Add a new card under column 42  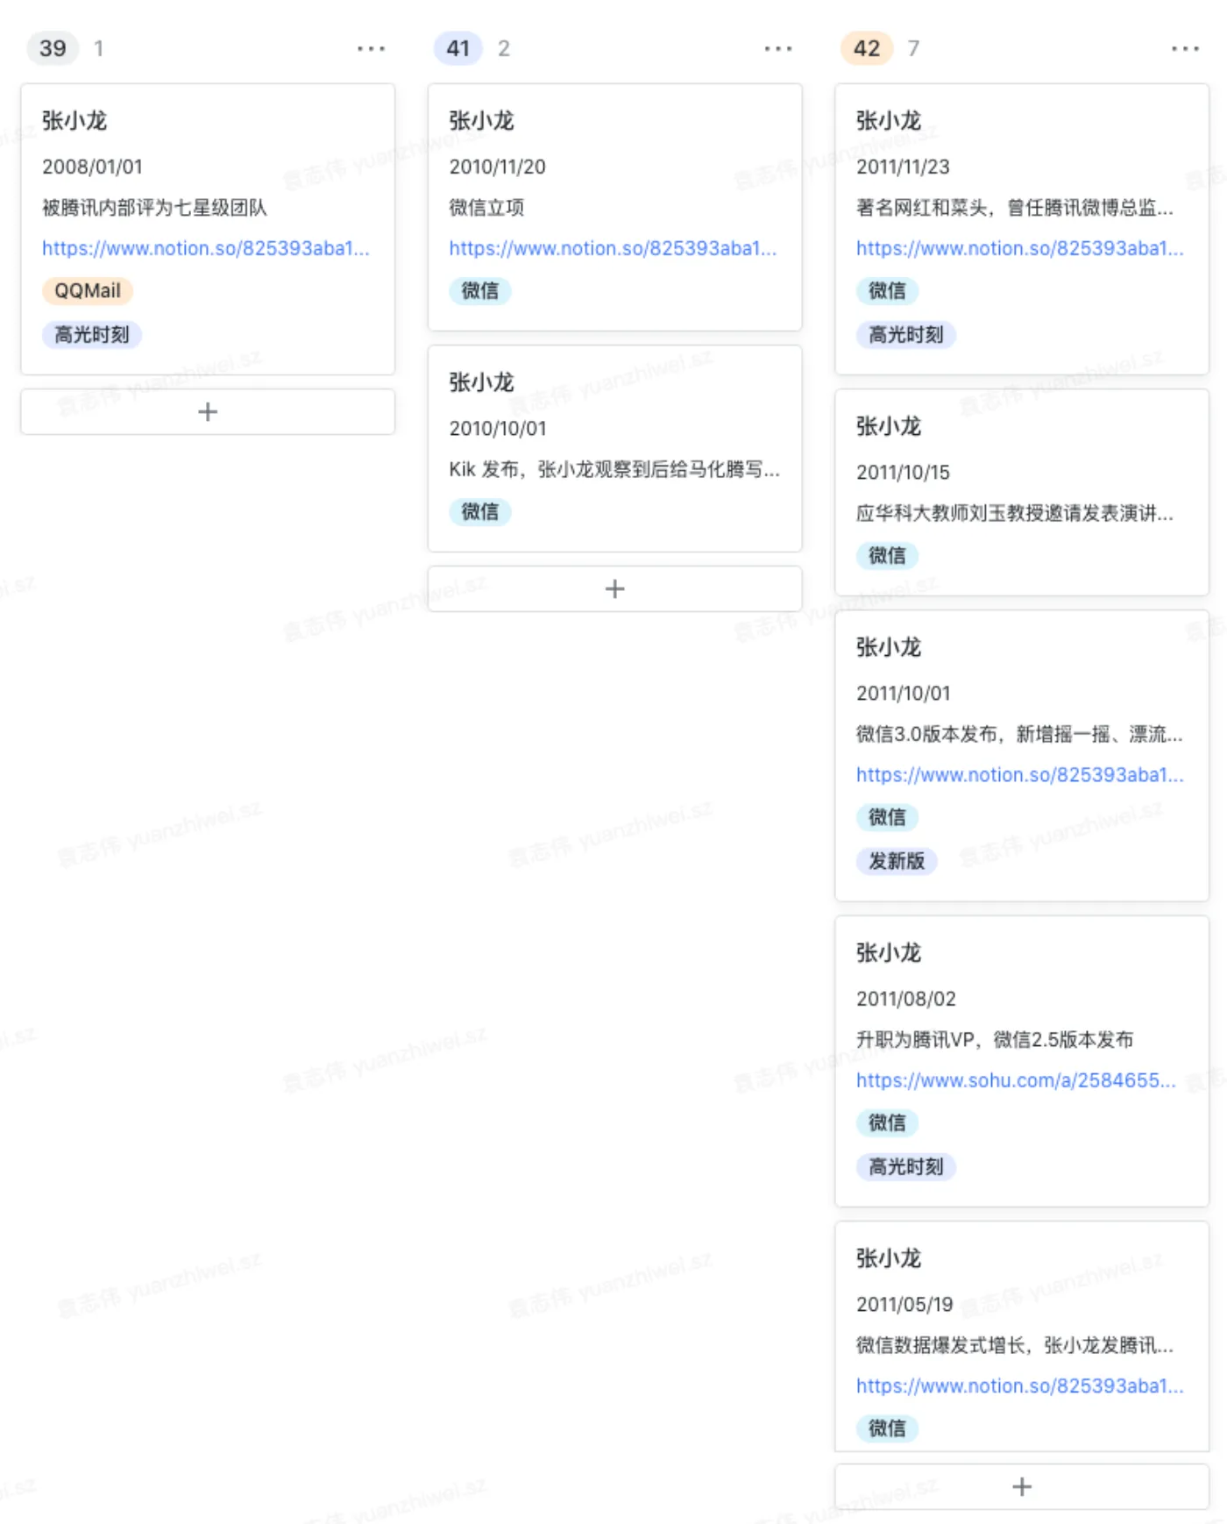[1022, 1487]
